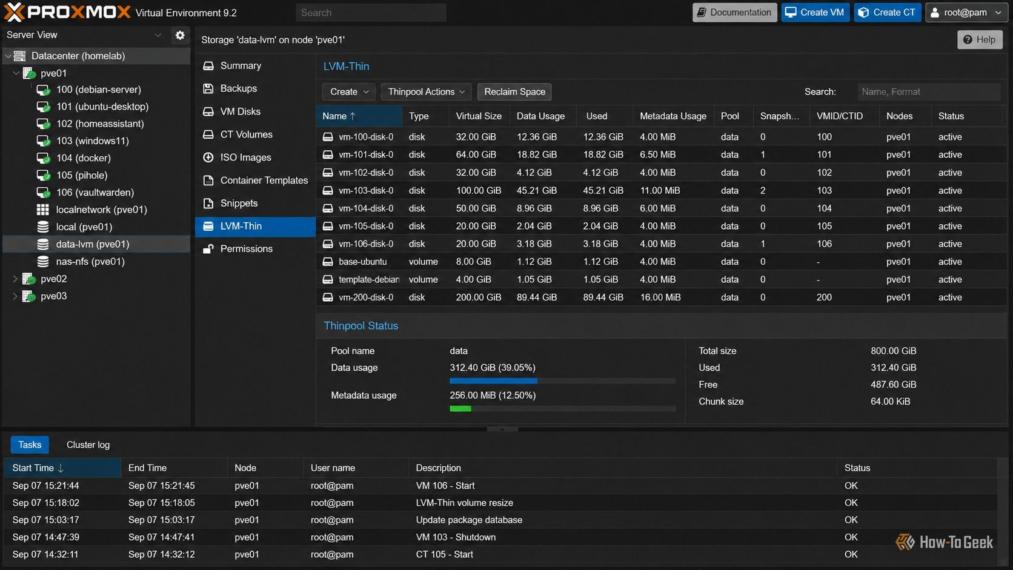The width and height of the screenshot is (1013, 570).
Task: Select VM 103 (windows11) icon in tree
Action: (x=43, y=141)
